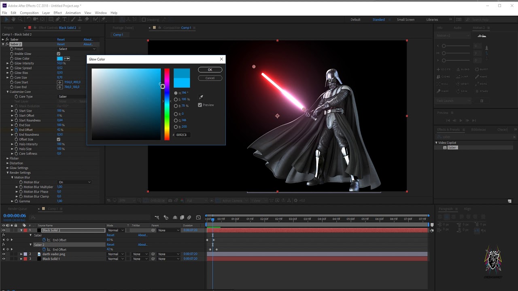Viewport: 518px width, 291px height.
Task: Select the Brush tool in the toolbar
Action: [x=73, y=19]
